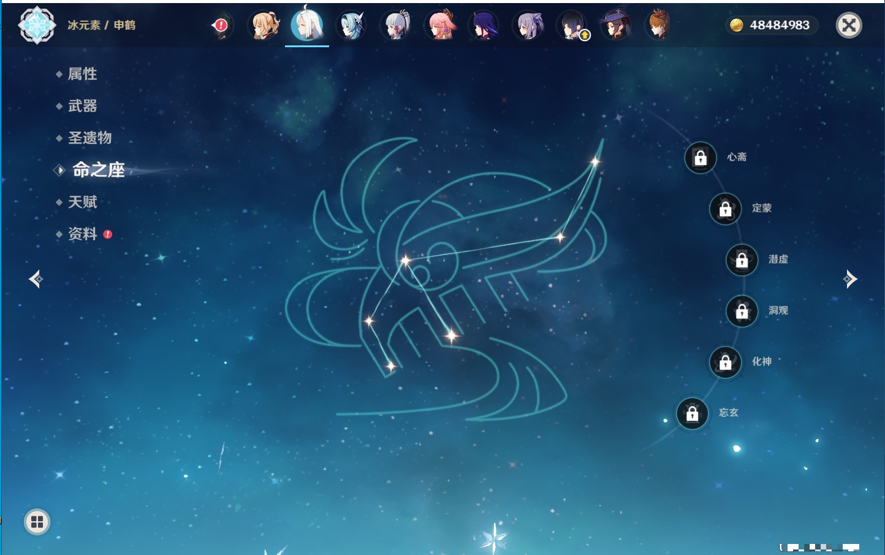Switch to lavender twin-tail Keqing avatar
This screenshot has width=885, height=555.
(x=528, y=26)
